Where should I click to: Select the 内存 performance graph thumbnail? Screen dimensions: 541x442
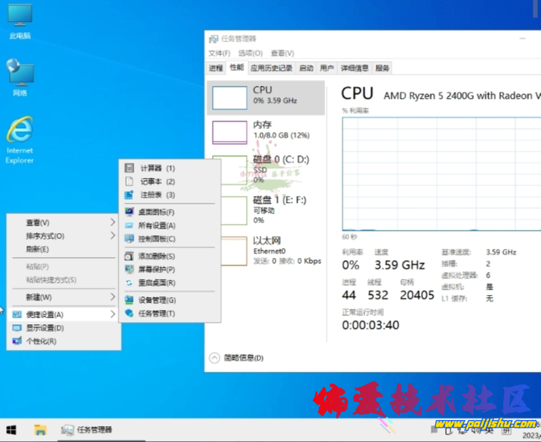click(x=230, y=132)
